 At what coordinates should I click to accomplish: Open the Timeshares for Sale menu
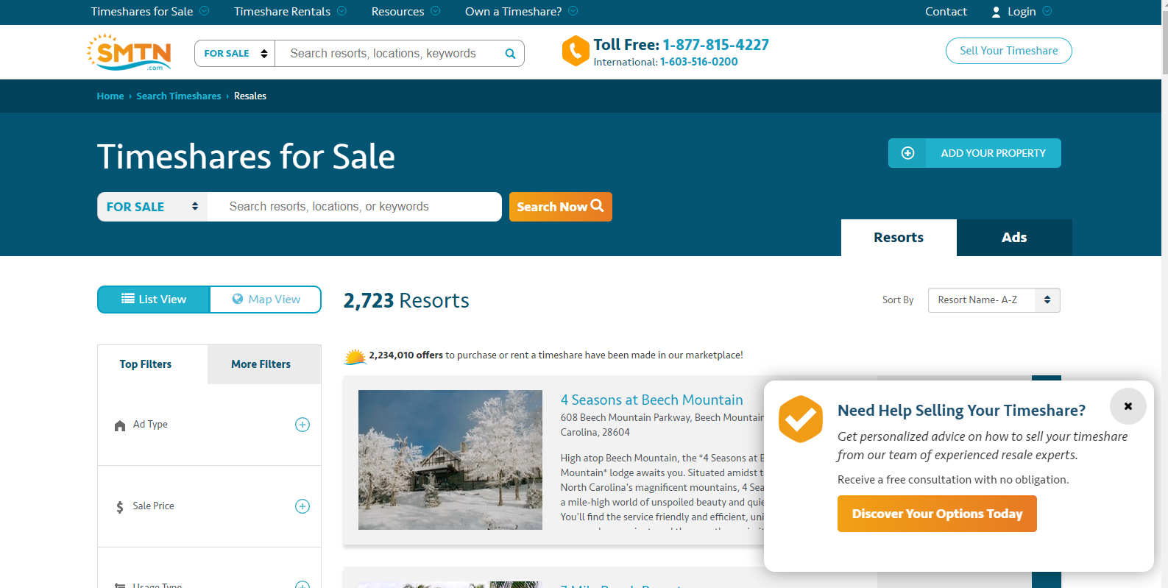(150, 12)
